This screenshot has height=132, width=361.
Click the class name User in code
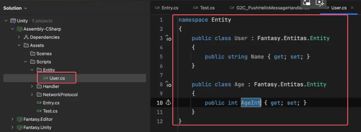(x=241, y=38)
